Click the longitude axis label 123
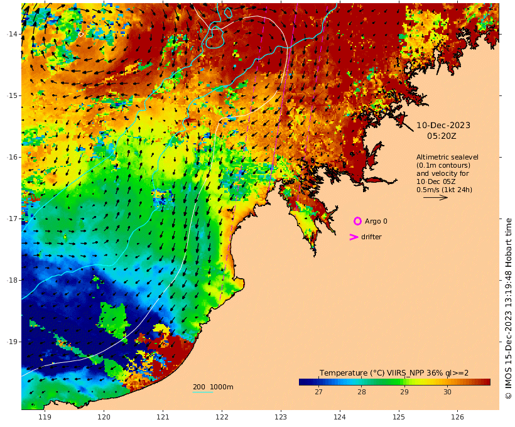This screenshot has height=427, width=515. coord(281,417)
